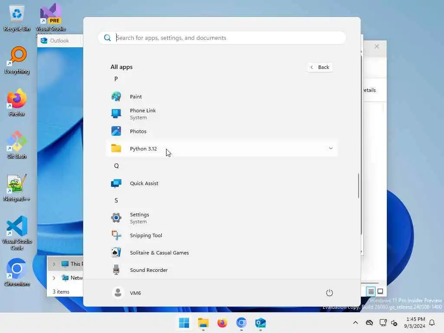Select the Visual Studio Code desktop shortcut

[x=17, y=233]
